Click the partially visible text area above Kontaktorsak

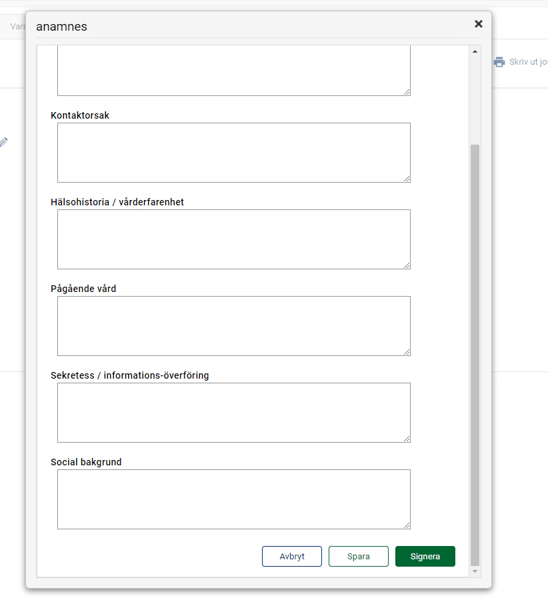(234, 71)
